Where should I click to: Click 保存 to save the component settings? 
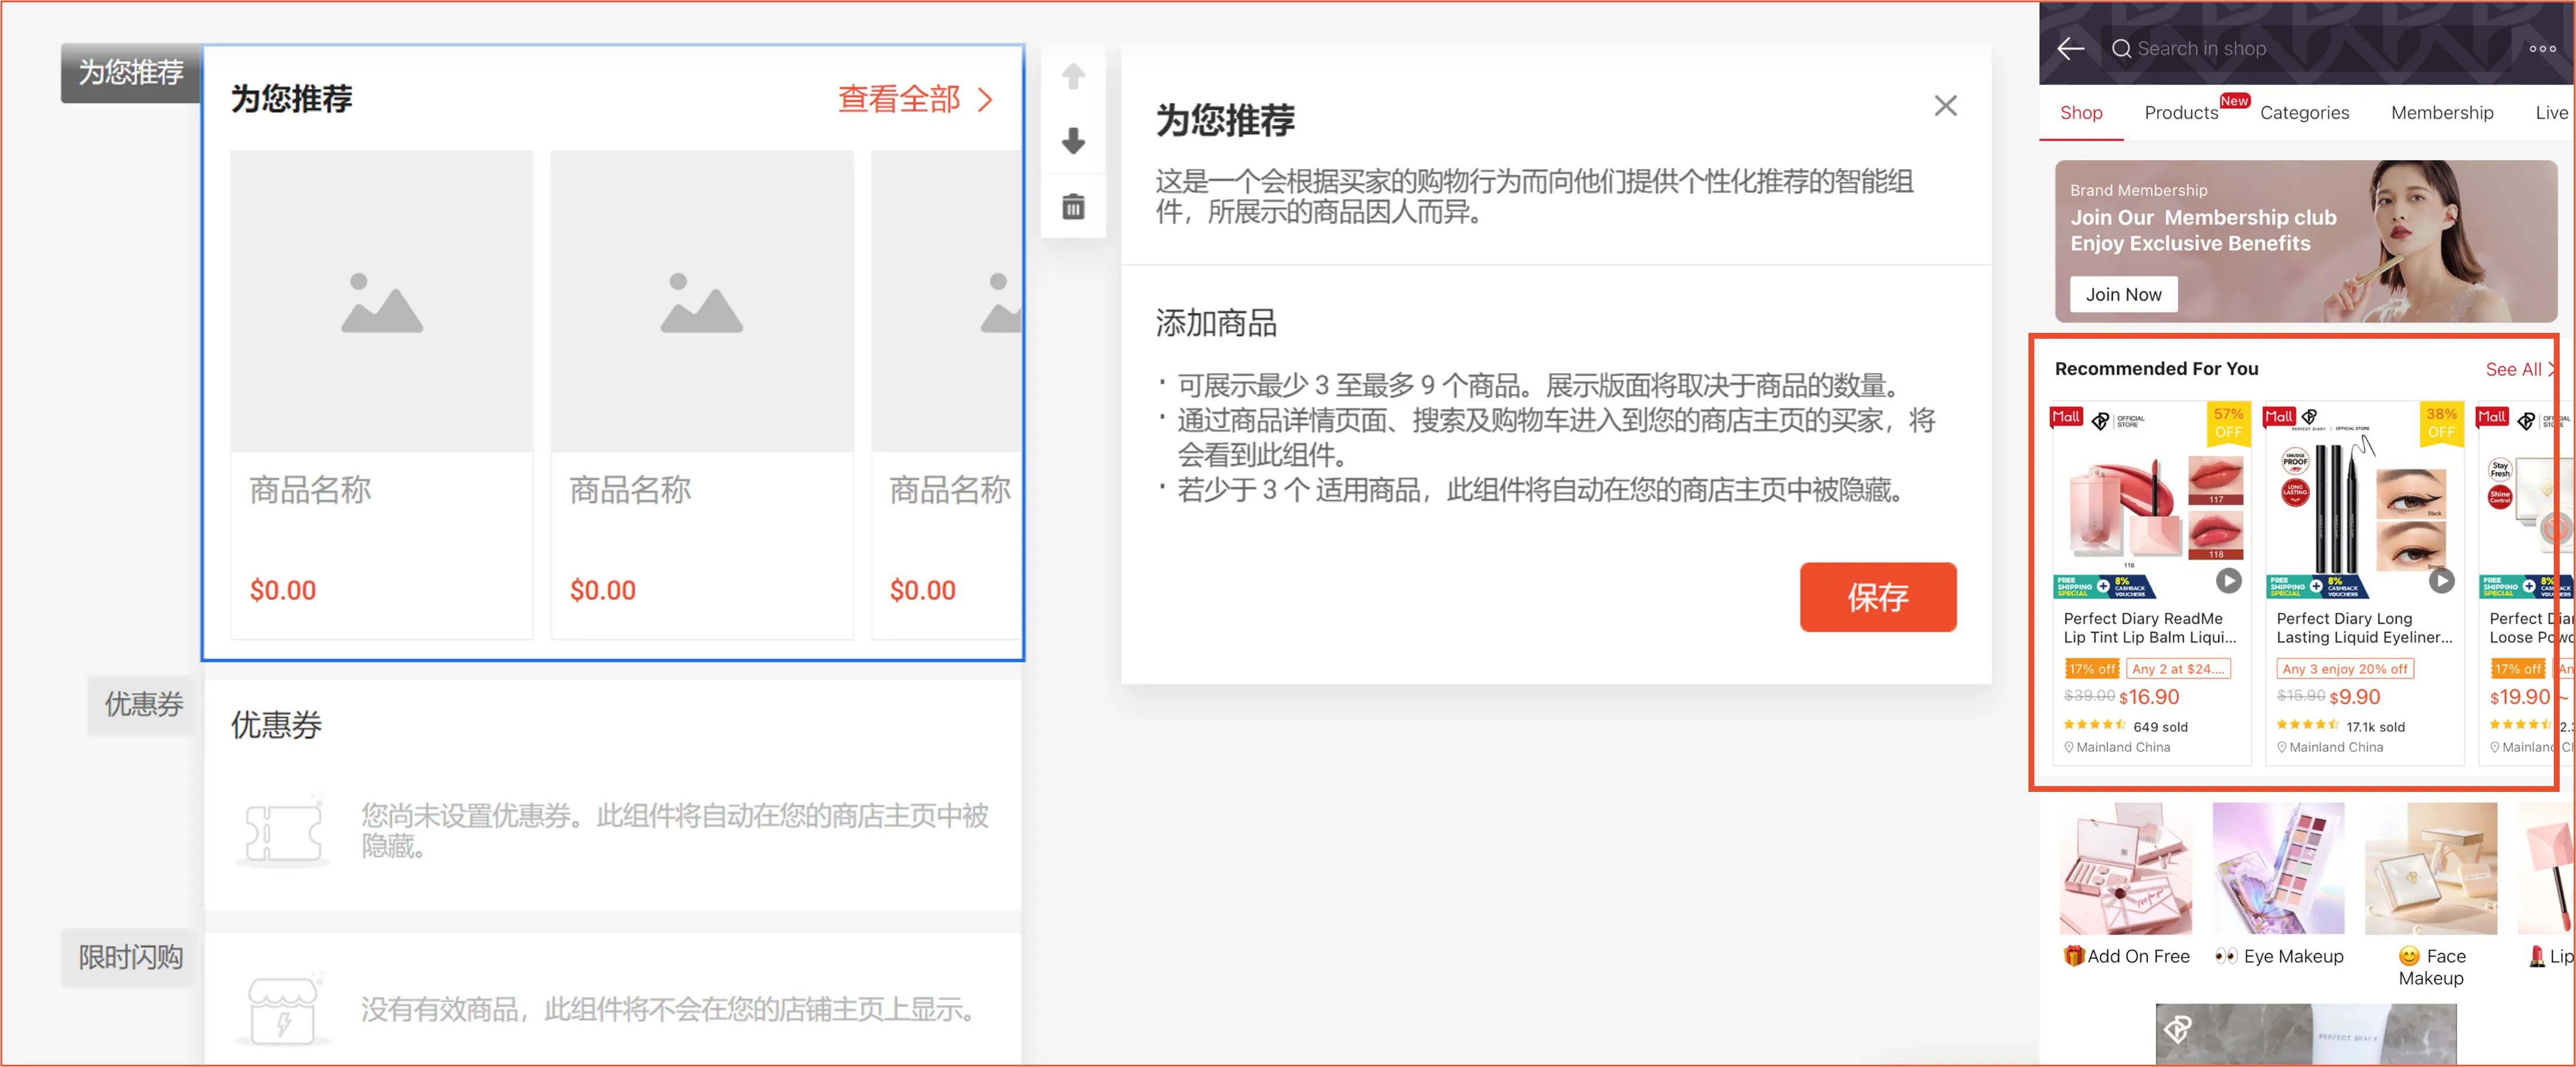click(x=1878, y=597)
